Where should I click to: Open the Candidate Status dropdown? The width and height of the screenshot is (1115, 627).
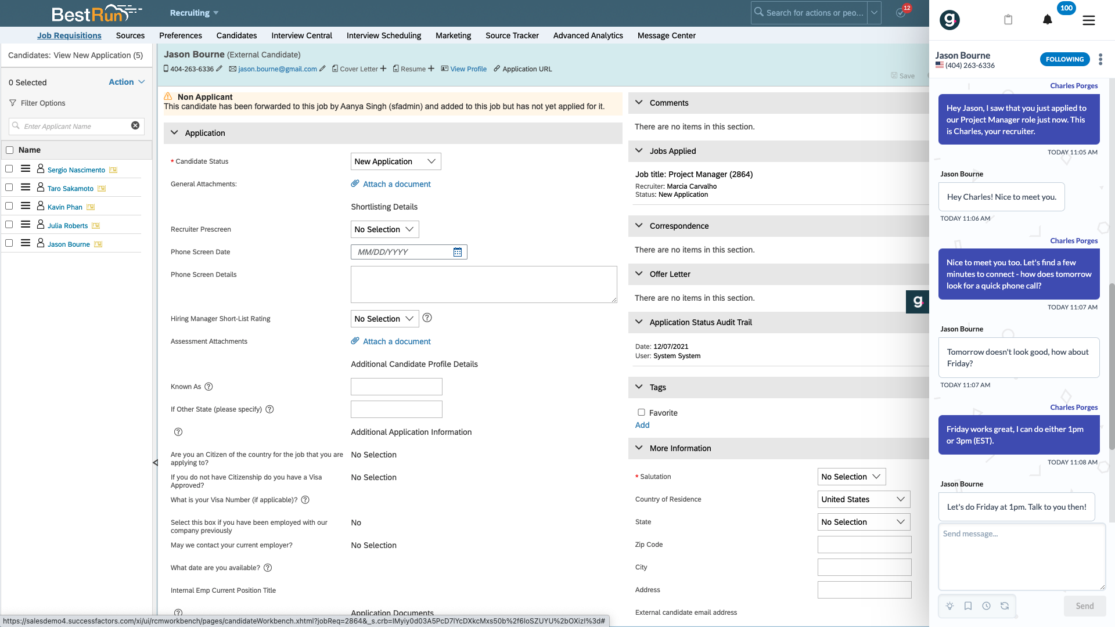click(395, 161)
